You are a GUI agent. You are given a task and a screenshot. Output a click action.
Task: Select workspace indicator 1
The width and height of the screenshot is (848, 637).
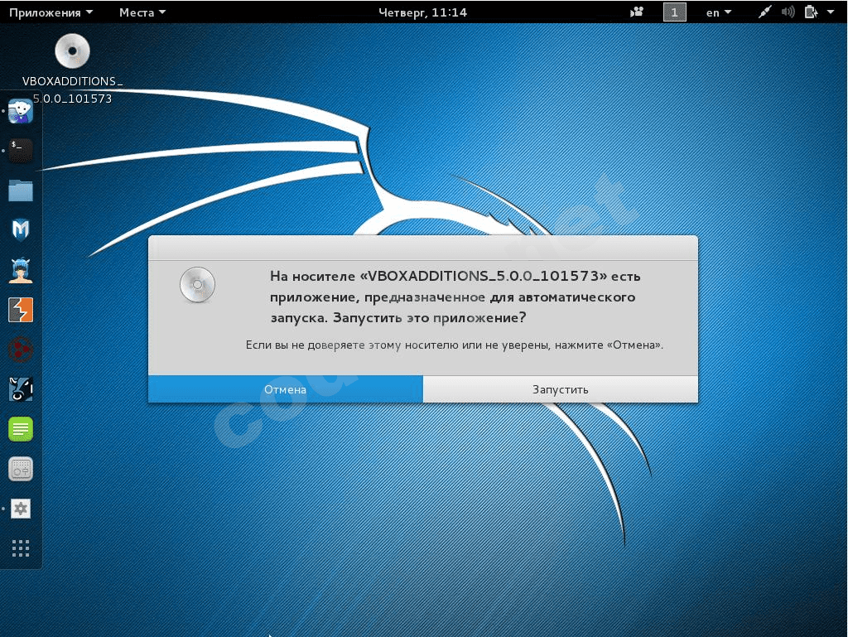click(x=674, y=12)
